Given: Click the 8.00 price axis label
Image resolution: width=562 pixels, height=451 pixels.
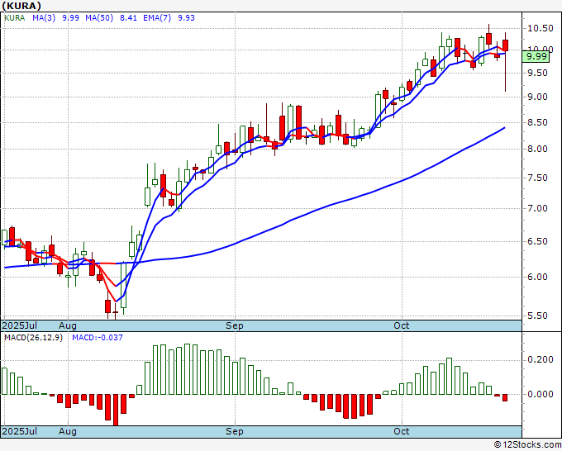Looking at the screenshot, I should tap(537, 149).
